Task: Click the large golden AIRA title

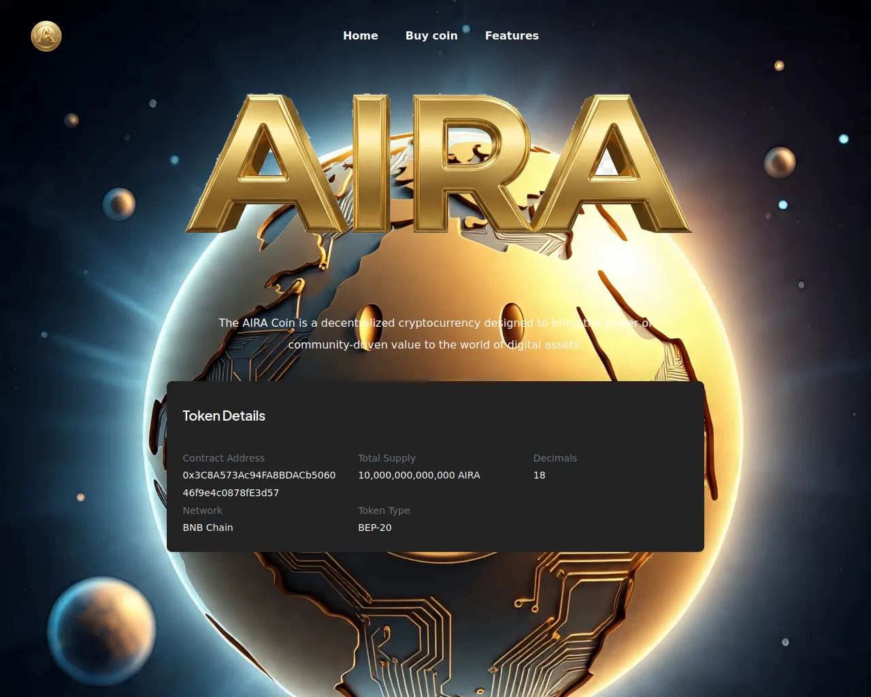Action: (438, 164)
